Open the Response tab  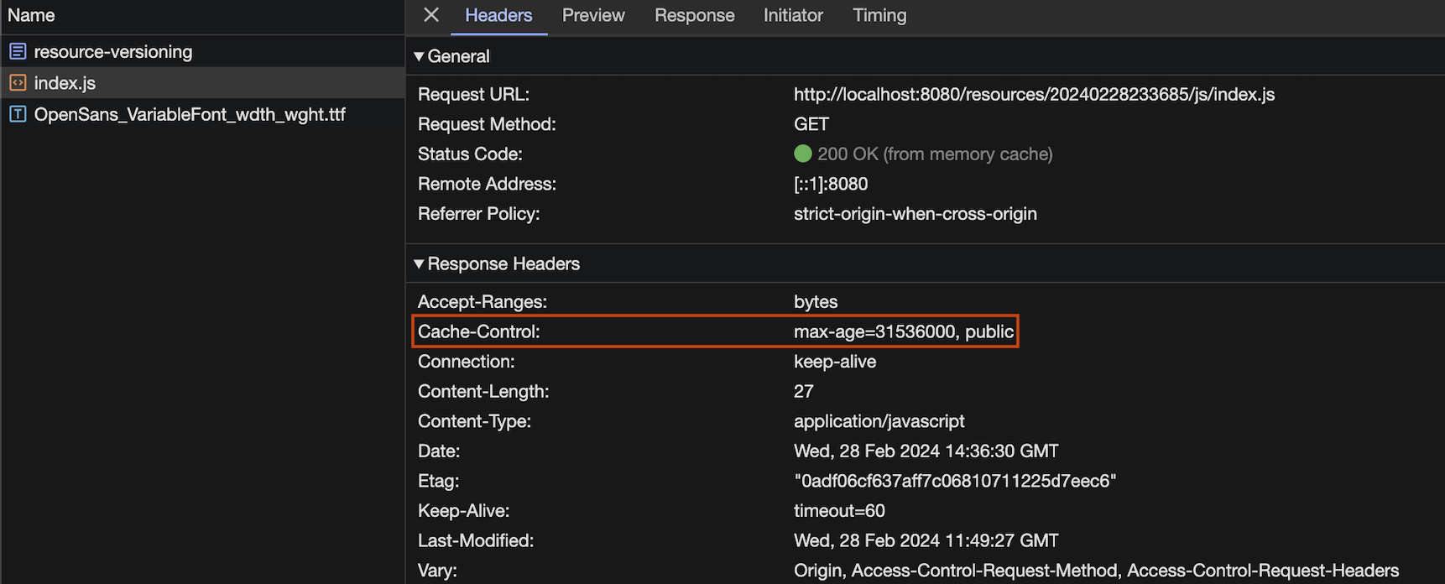point(694,15)
